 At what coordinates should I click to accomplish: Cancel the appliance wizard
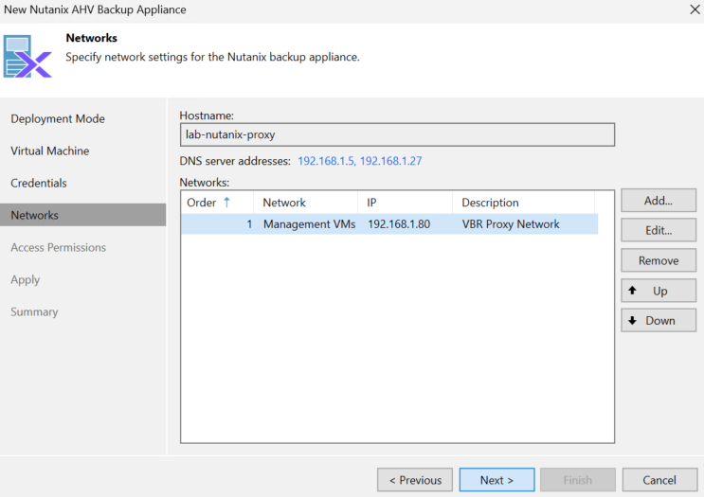point(659,480)
